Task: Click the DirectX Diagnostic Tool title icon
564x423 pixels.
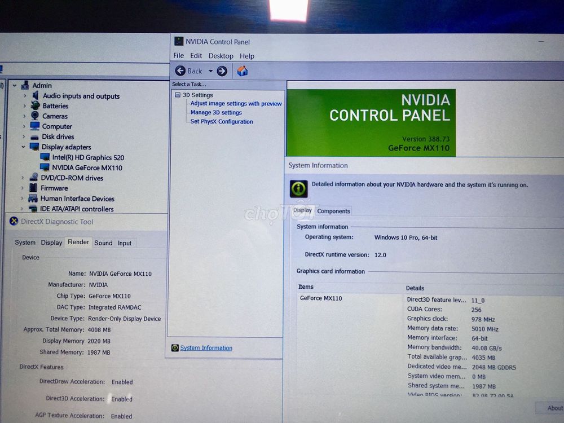Action: tap(14, 221)
